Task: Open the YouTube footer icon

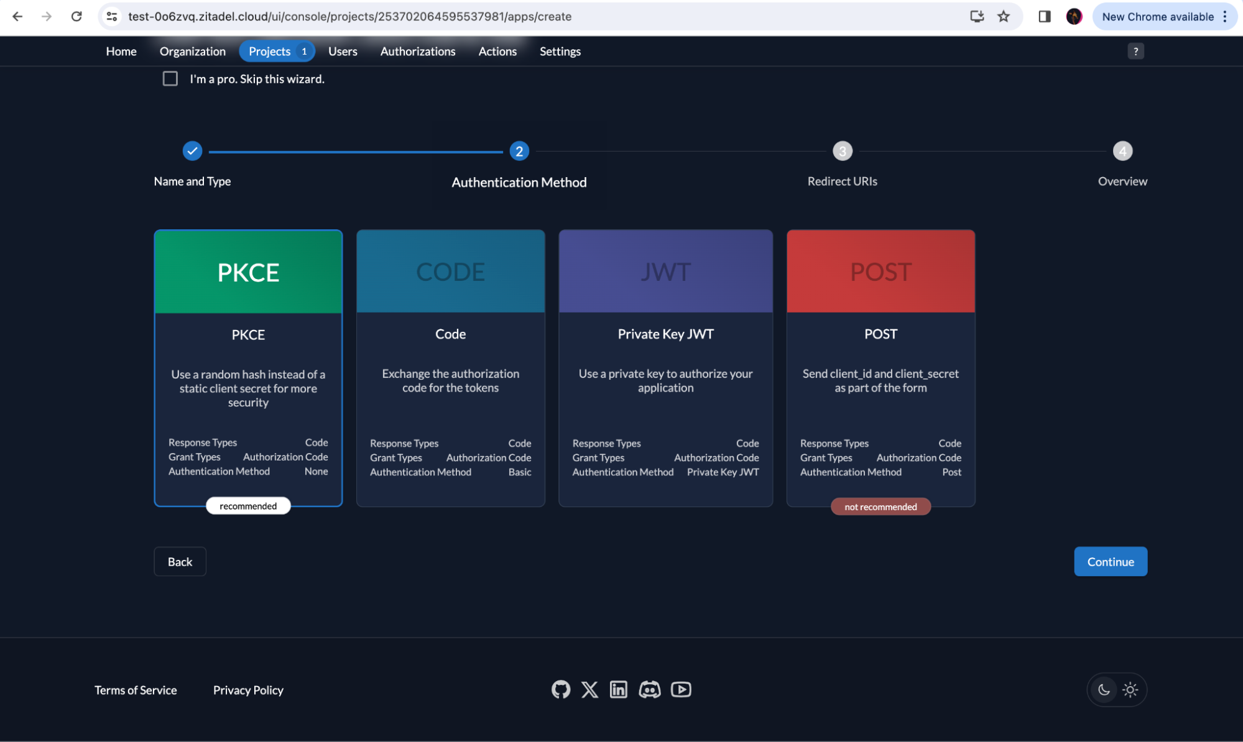Action: pyautogui.click(x=681, y=689)
